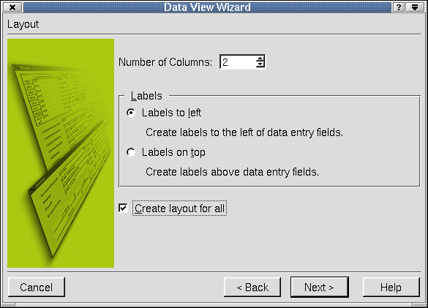The height and width of the screenshot is (308, 428).
Task: Focus the Number of Columns input field
Action: 238,62
